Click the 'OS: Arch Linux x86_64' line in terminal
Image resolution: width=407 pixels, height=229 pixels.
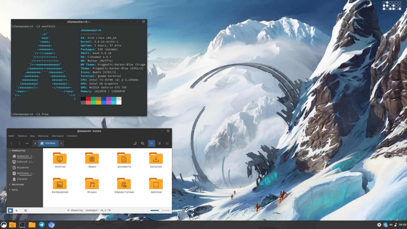click(x=99, y=38)
